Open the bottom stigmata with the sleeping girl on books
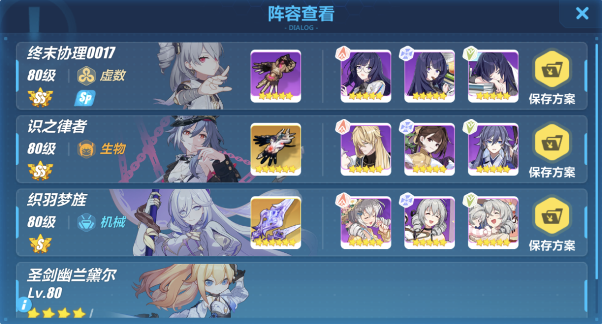 pyautogui.click(x=493, y=76)
